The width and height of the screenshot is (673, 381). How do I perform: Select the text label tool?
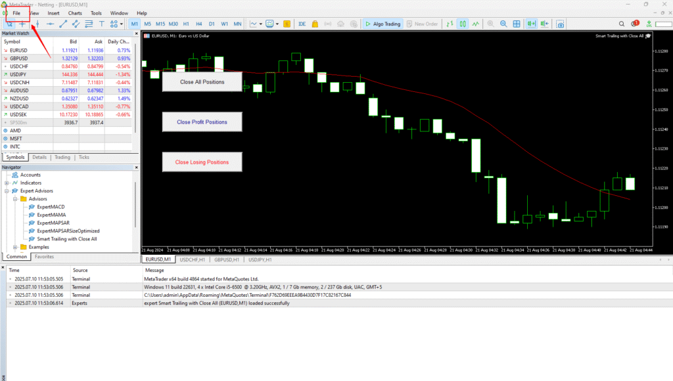102,24
